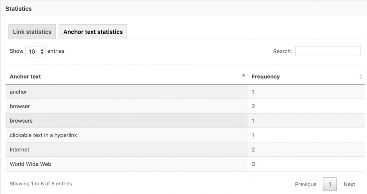Select the 'anchor' anchor text cell
The image size is (367, 194).
(127, 92)
